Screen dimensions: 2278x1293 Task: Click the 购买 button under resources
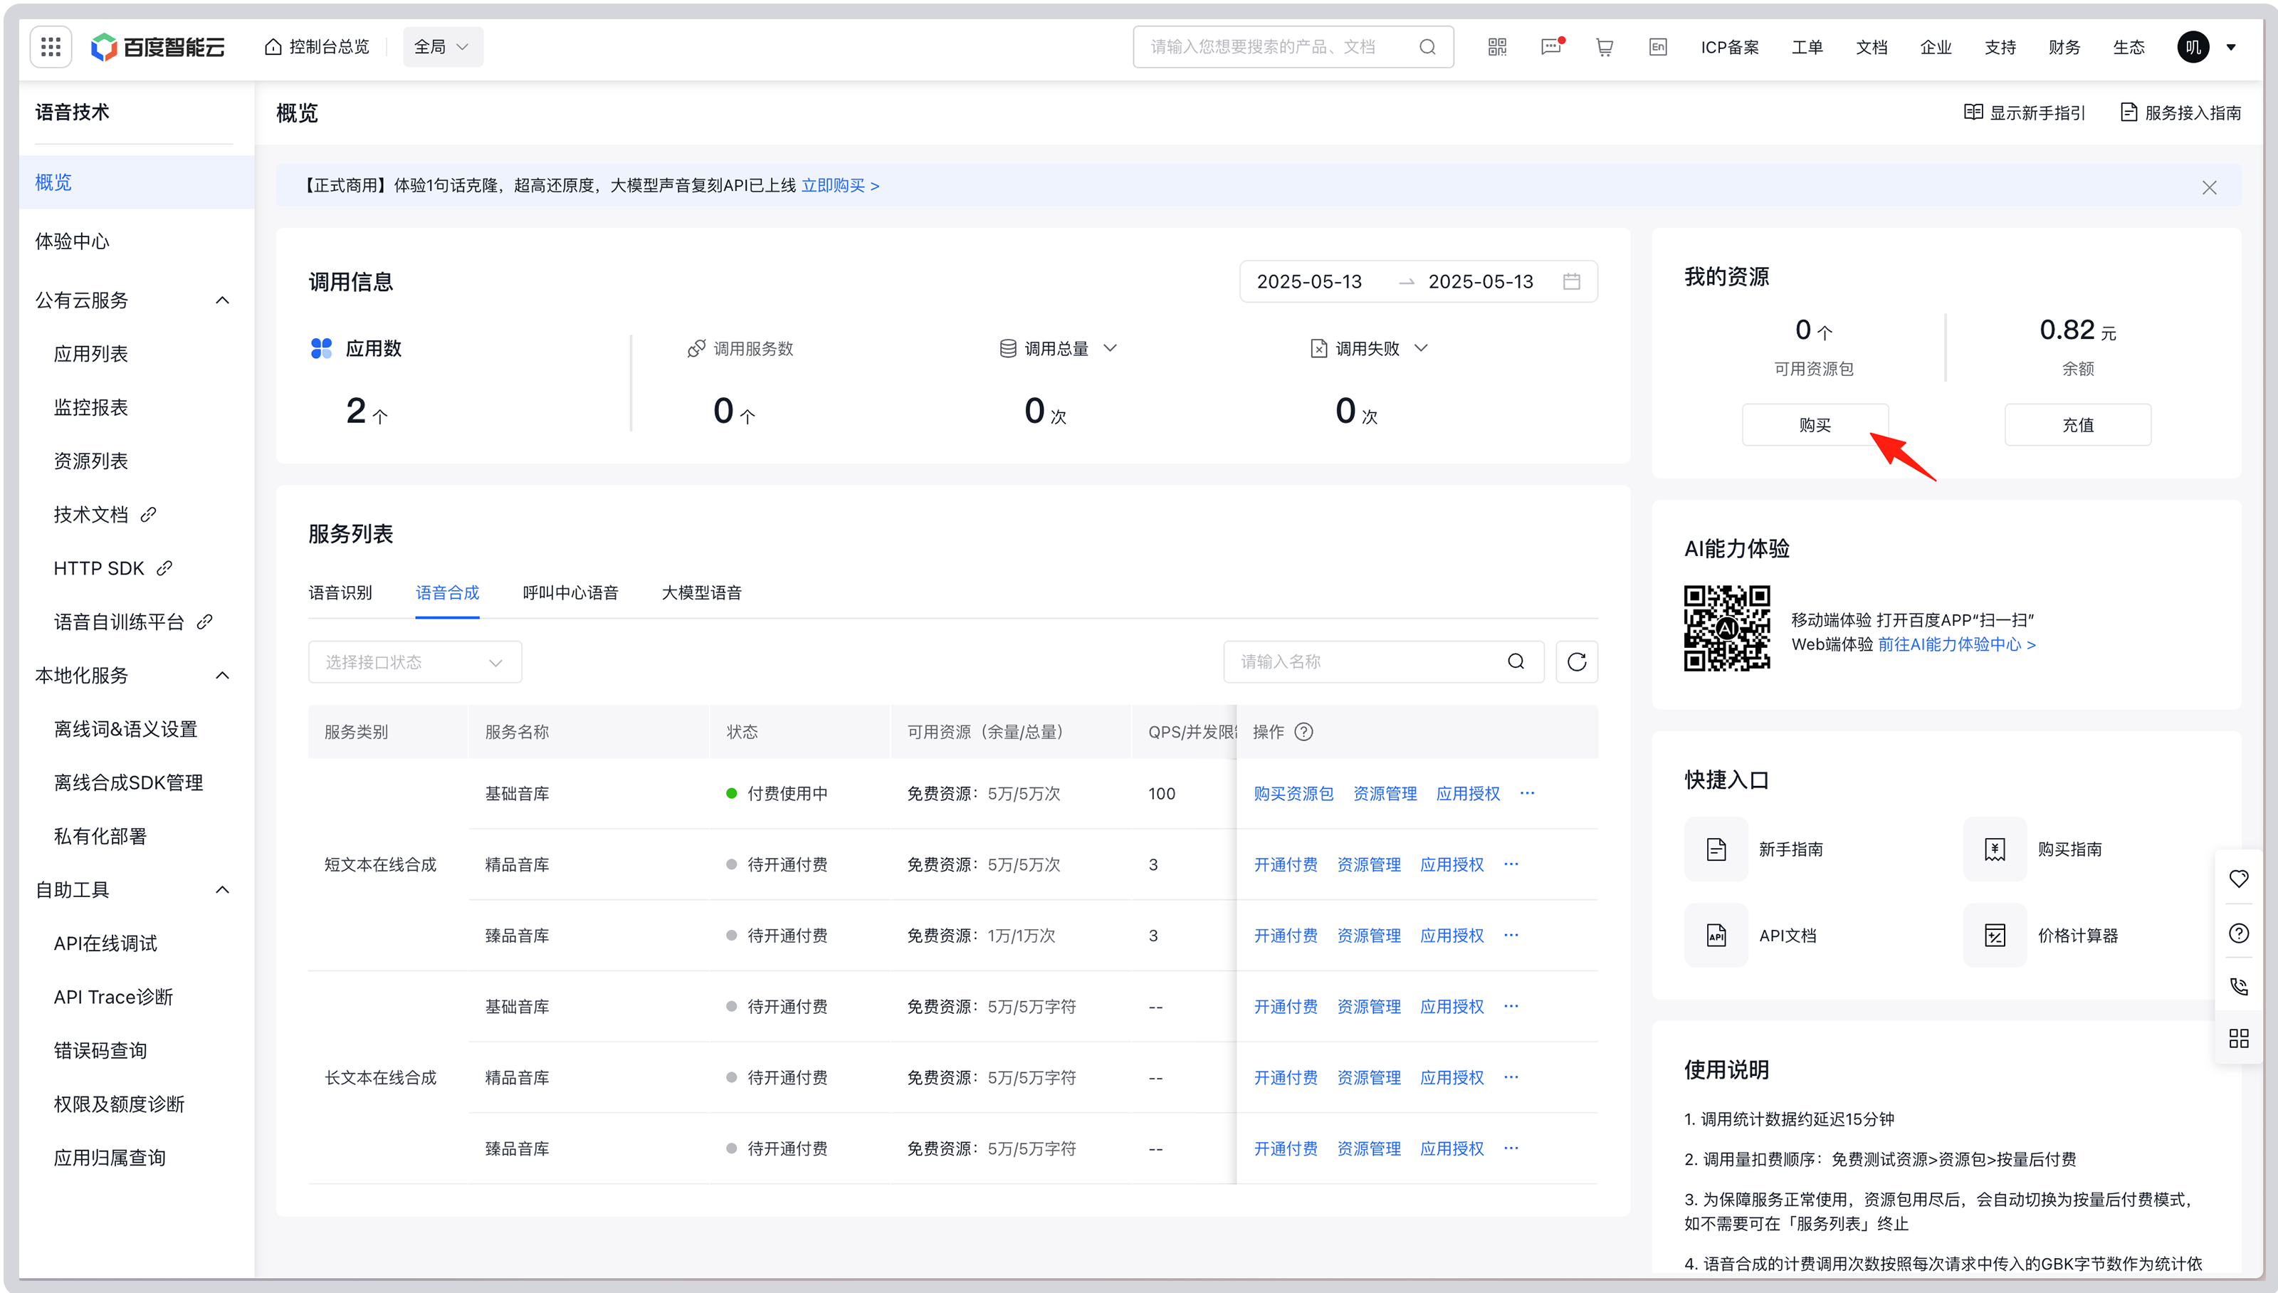coord(1814,425)
